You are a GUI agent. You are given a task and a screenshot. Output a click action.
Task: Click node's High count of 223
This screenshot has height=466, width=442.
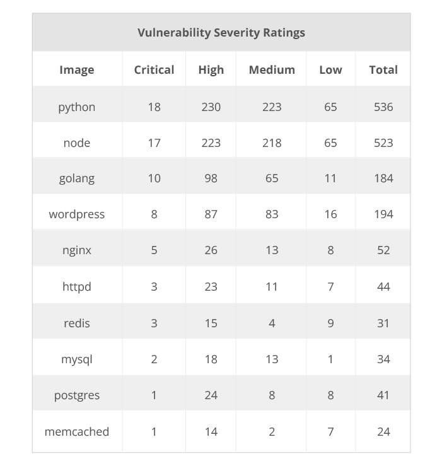[211, 143]
